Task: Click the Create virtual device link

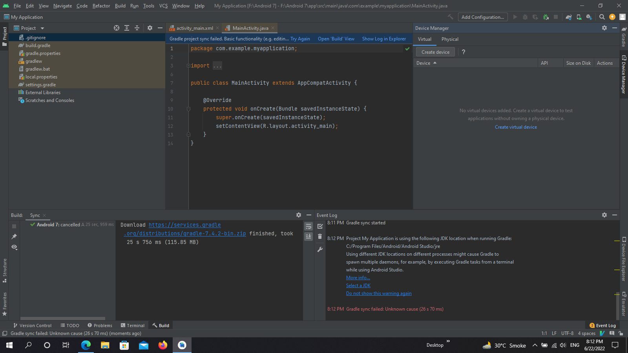Action: pos(516,127)
